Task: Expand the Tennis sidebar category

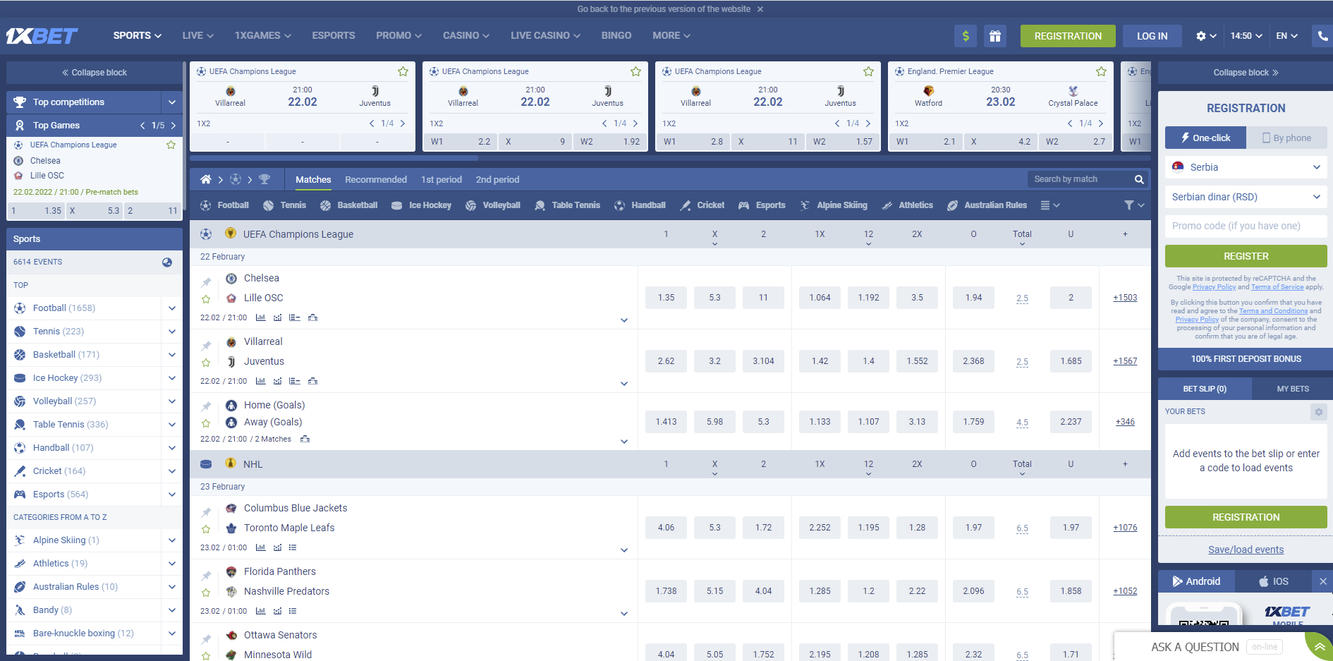Action: tap(171, 332)
